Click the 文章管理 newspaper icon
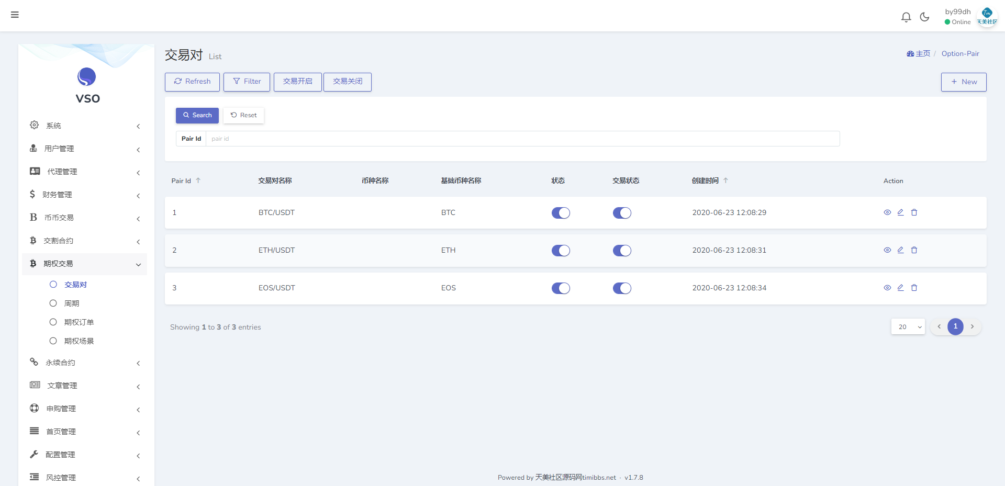The image size is (1005, 486). tap(35, 385)
